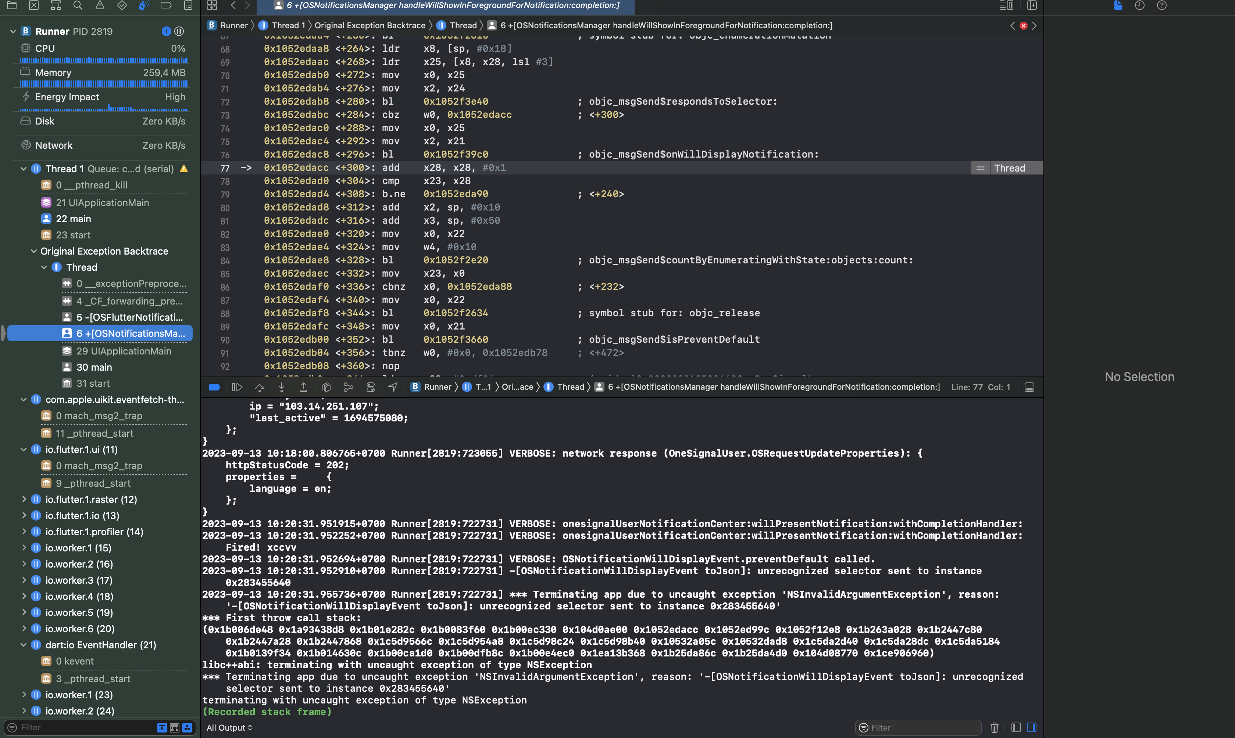Select Thread 1 in the jump bar
The width and height of the screenshot is (1235, 738).
tap(288, 25)
